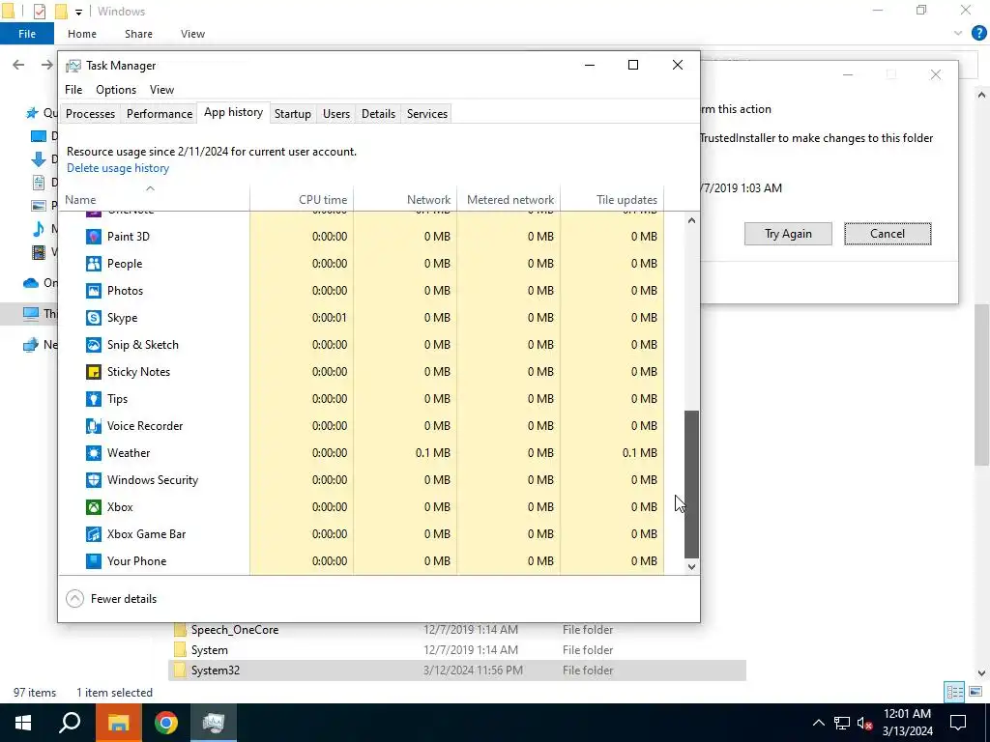The image size is (990, 742).
Task: Click the Sticky Notes app icon
Action: pos(94,372)
